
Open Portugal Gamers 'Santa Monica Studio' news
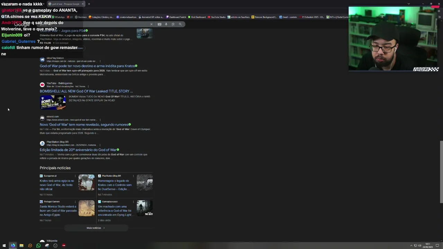pos(58,211)
